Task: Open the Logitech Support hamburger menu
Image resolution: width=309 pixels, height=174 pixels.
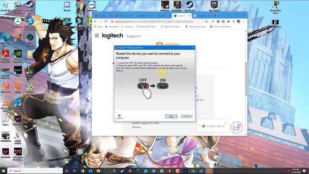Action: (x=97, y=36)
